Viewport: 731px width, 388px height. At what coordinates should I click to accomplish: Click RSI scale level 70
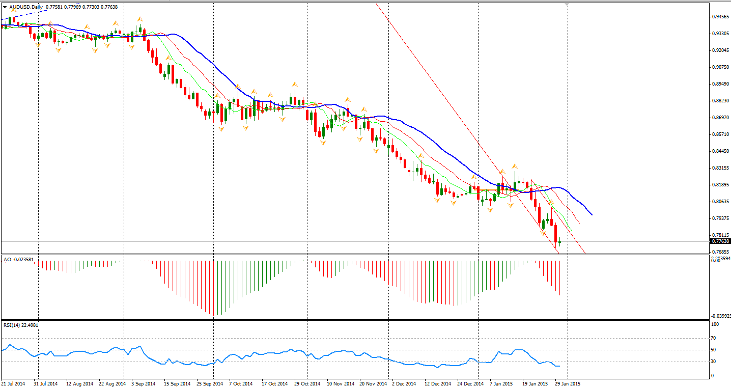point(714,338)
